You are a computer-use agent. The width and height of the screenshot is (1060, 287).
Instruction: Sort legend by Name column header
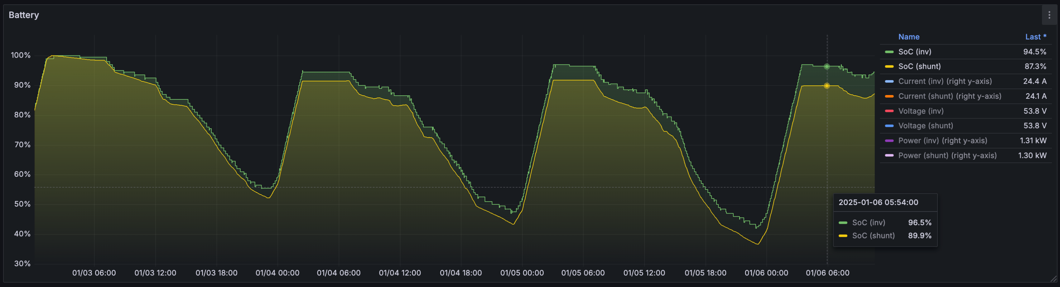point(908,37)
